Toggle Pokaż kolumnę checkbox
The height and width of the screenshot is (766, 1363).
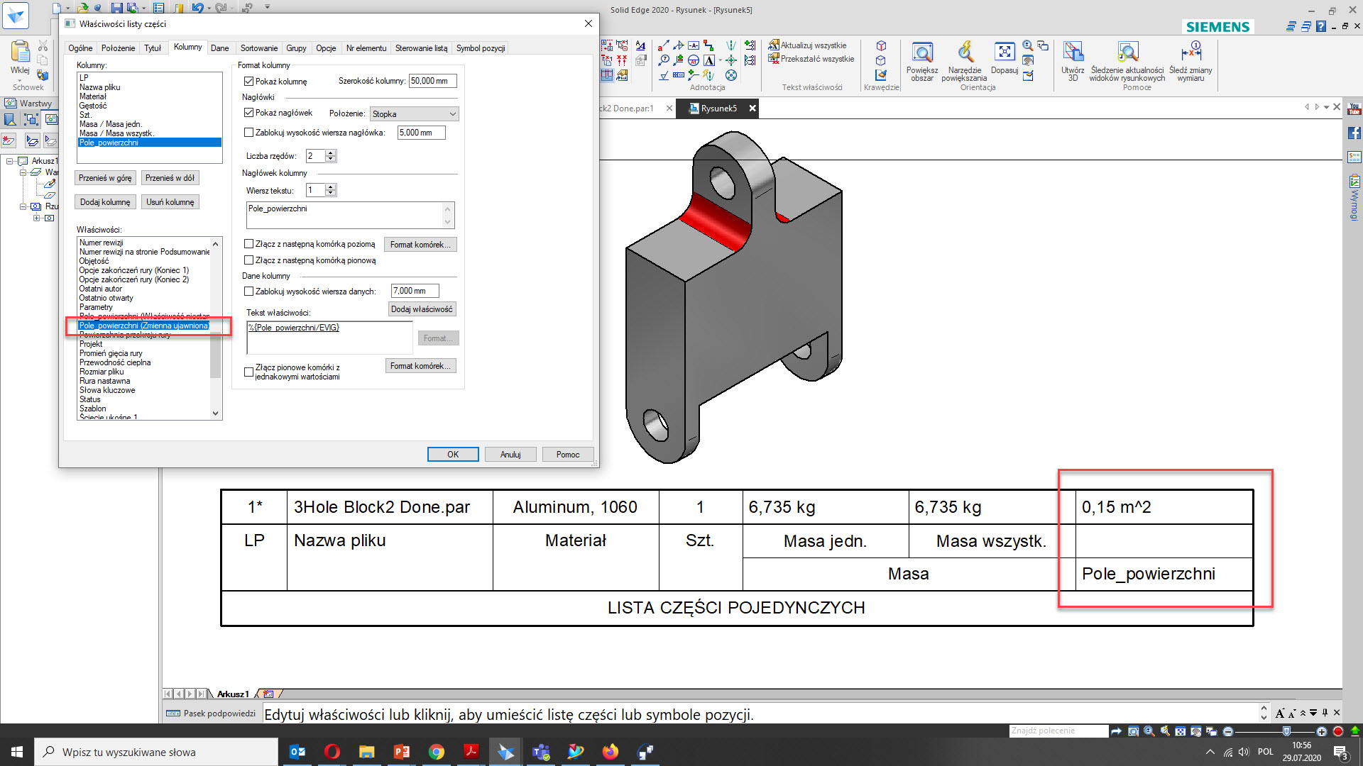249,82
